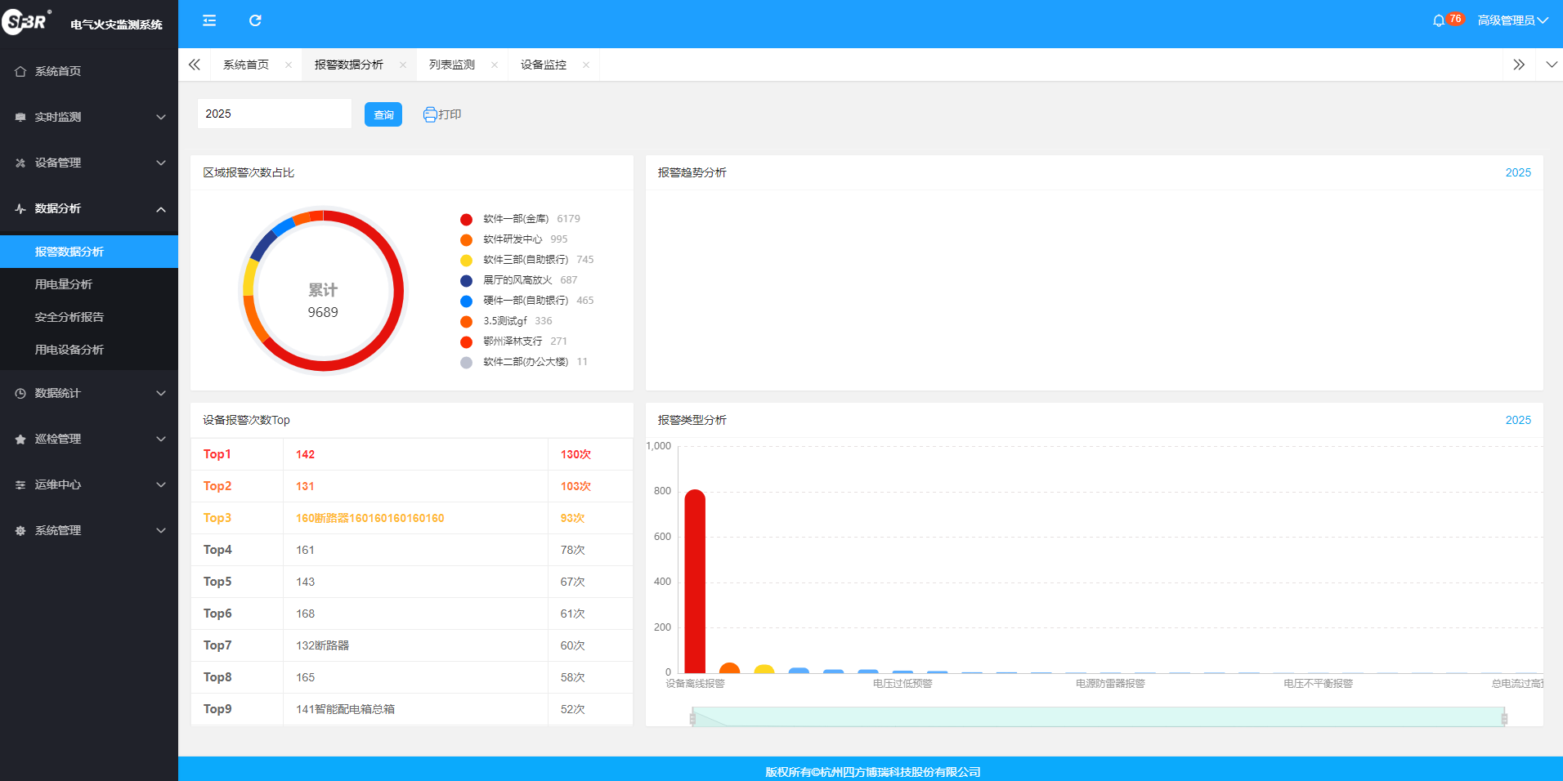Click the refresh icon in the header

click(x=255, y=20)
